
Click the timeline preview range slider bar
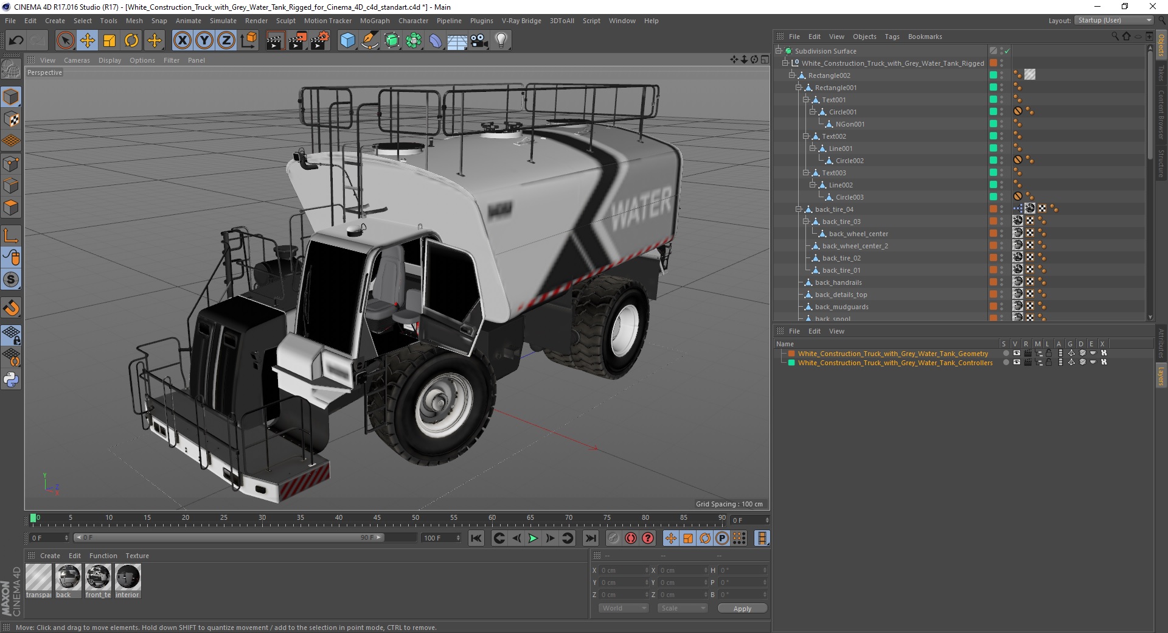229,537
